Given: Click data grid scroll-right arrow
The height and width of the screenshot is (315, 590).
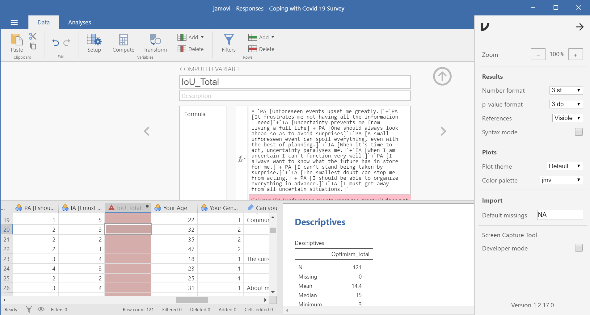Looking at the screenshot, I should (265, 300).
